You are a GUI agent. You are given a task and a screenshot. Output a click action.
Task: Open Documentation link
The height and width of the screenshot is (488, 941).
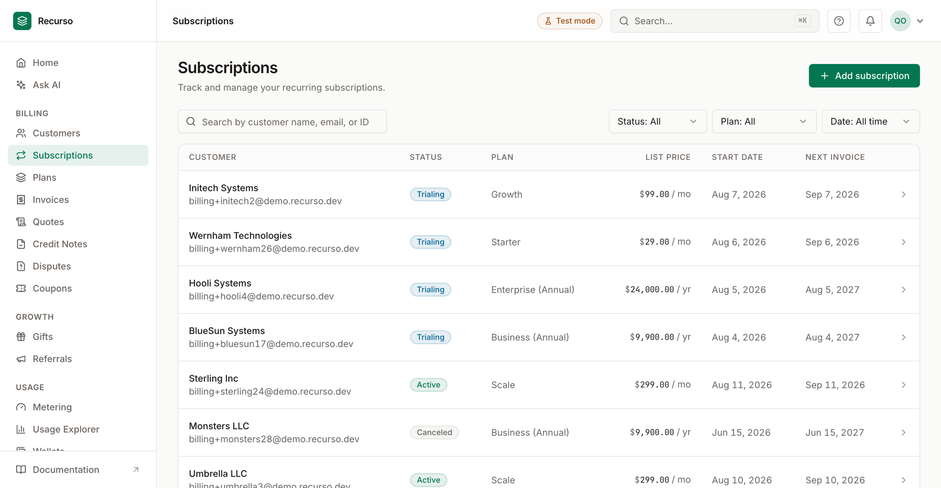[78, 469]
